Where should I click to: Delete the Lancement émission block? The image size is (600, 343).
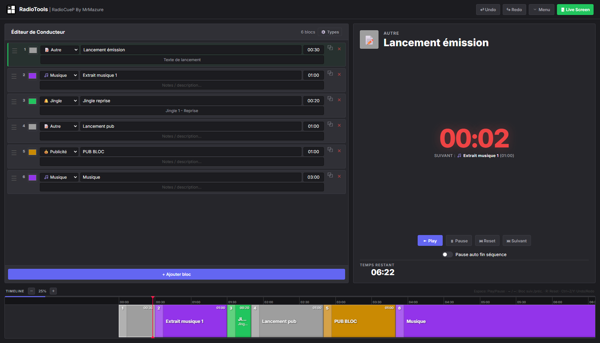[339, 49]
